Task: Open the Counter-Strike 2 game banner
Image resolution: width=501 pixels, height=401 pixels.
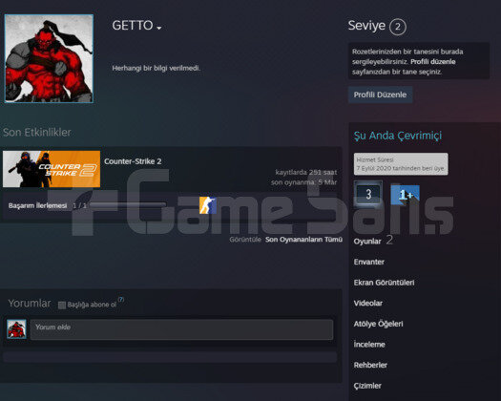Action: [x=52, y=169]
